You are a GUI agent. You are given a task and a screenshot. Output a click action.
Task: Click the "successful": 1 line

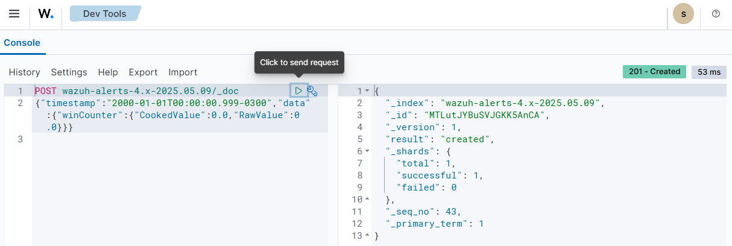pyautogui.click(x=440, y=175)
